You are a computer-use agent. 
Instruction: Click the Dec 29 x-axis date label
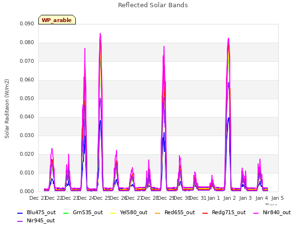pos(166,198)
